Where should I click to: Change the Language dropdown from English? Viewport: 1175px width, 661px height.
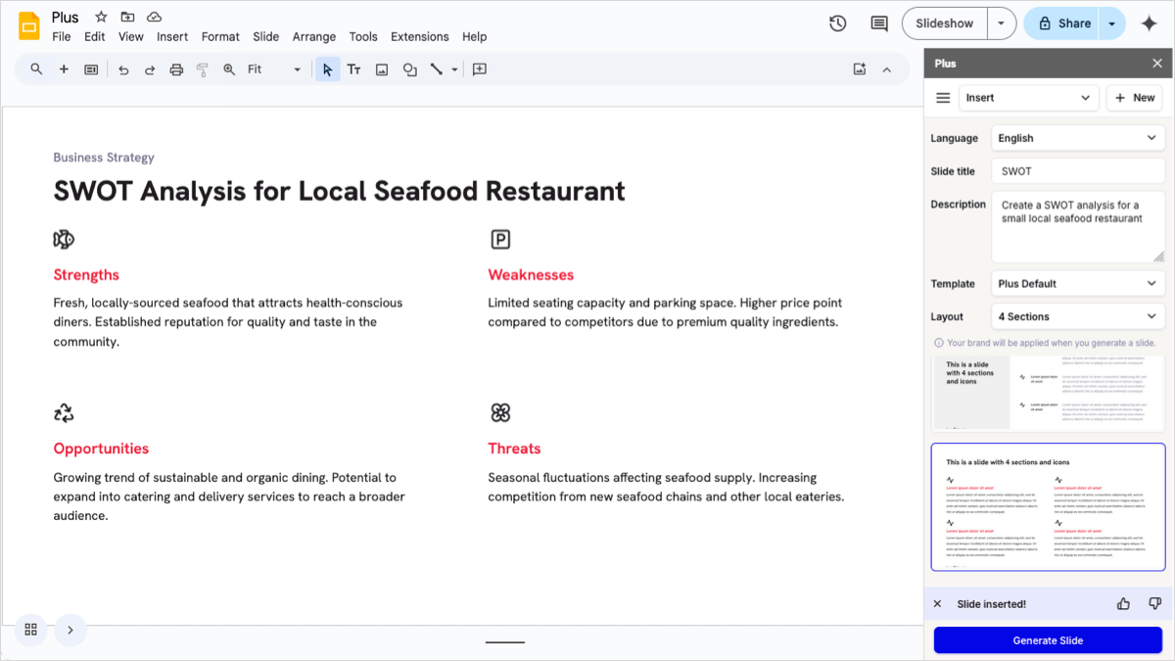click(1078, 138)
